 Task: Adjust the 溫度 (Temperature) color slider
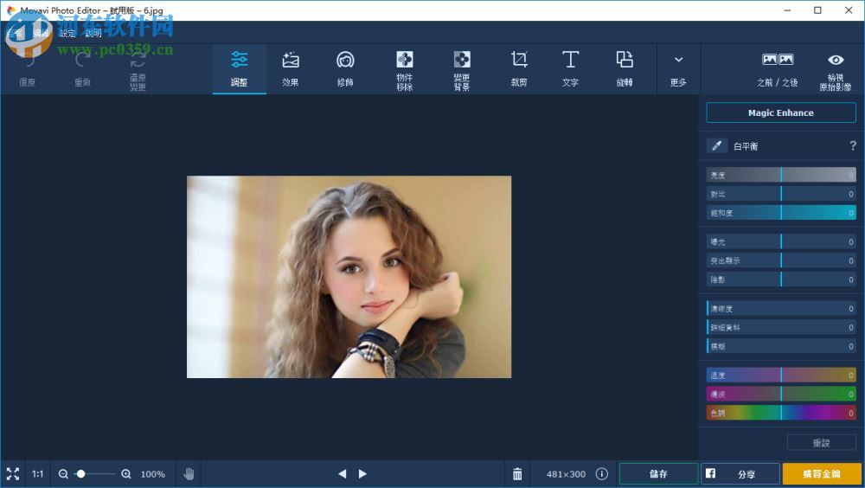pyautogui.click(x=781, y=376)
